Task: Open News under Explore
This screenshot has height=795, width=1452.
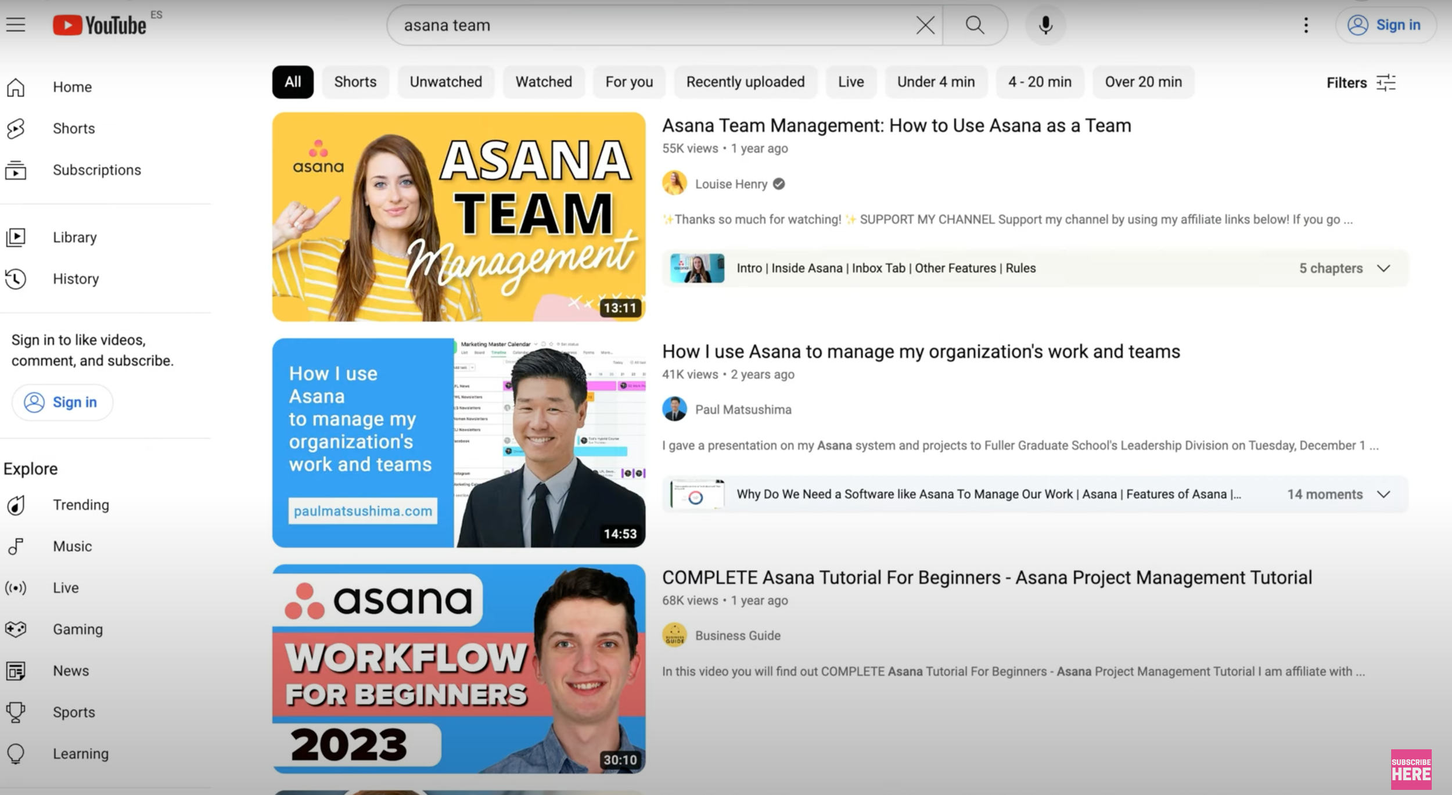Action: point(71,671)
